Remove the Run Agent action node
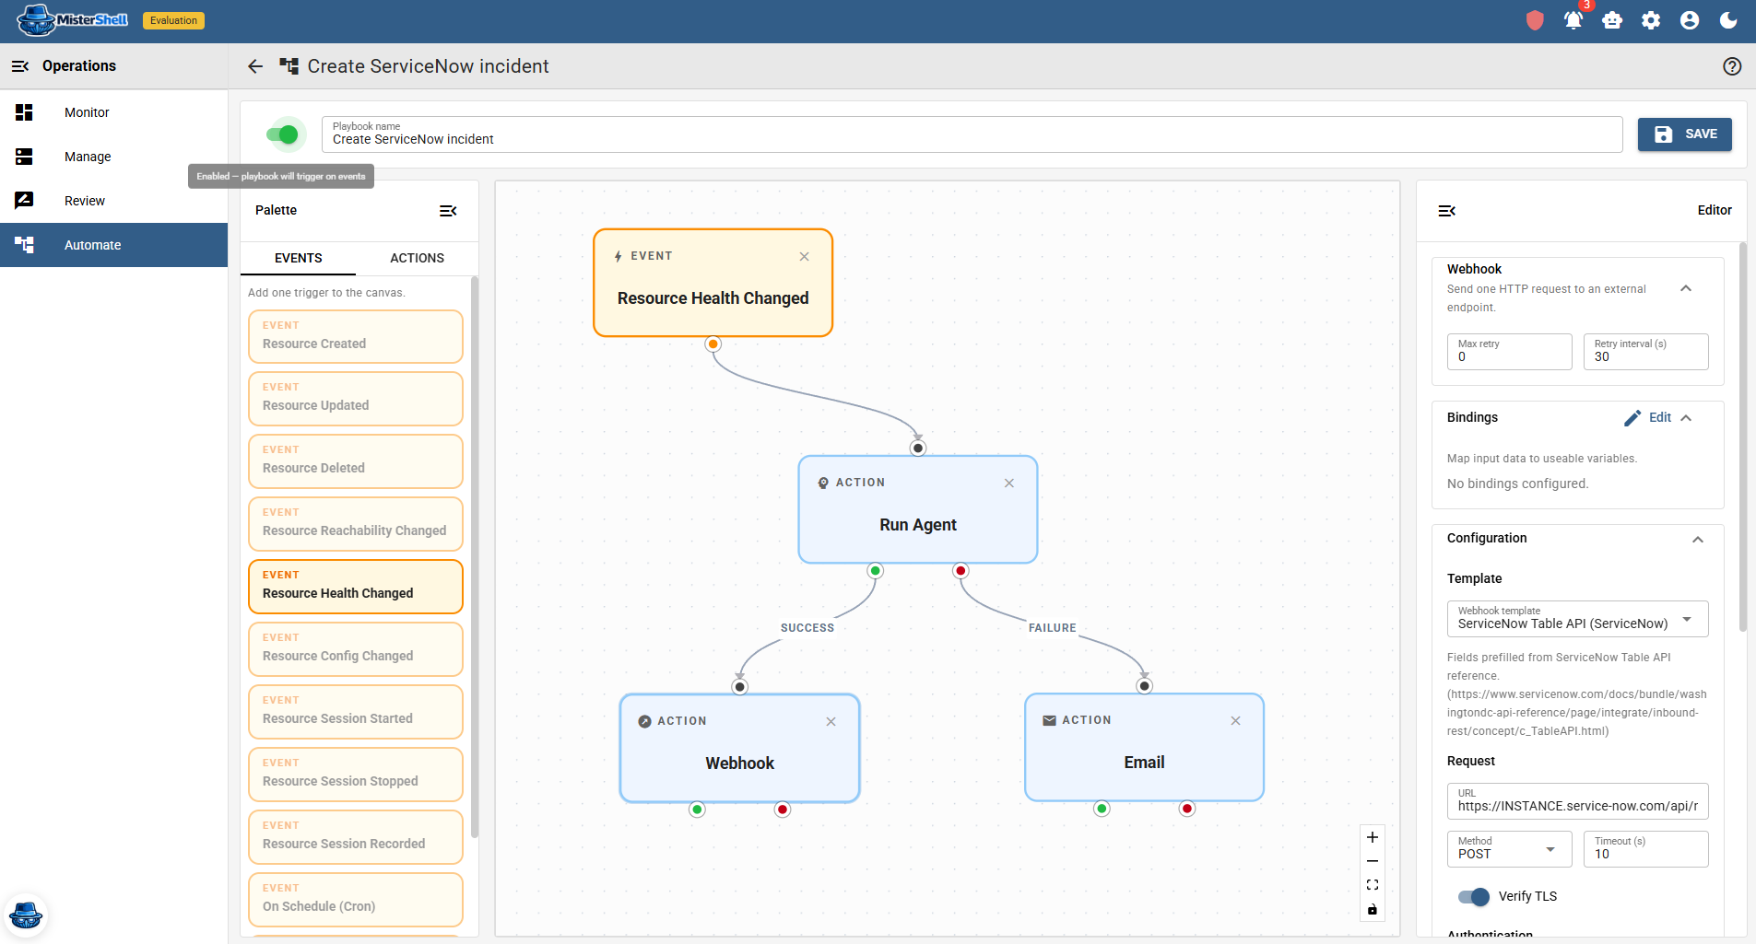Image resolution: width=1756 pixels, height=944 pixels. point(1009,484)
